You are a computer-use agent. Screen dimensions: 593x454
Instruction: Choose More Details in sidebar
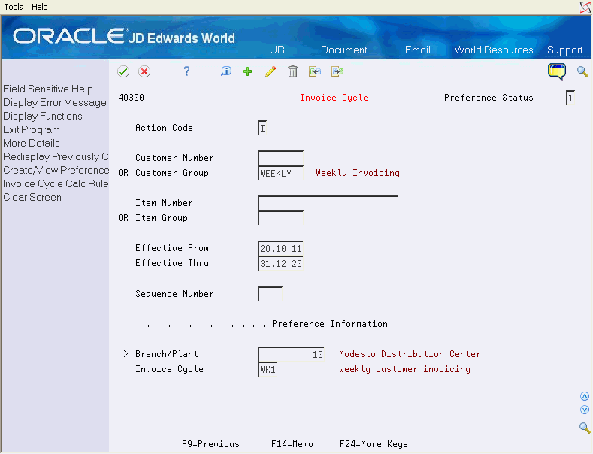point(32,143)
